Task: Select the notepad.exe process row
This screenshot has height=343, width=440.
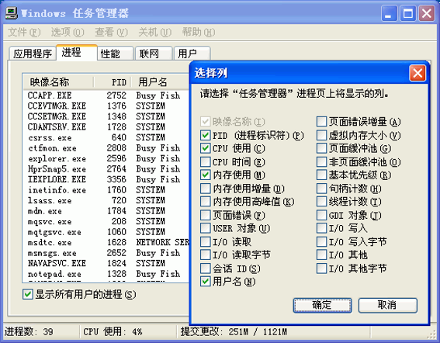Action: tap(106, 274)
